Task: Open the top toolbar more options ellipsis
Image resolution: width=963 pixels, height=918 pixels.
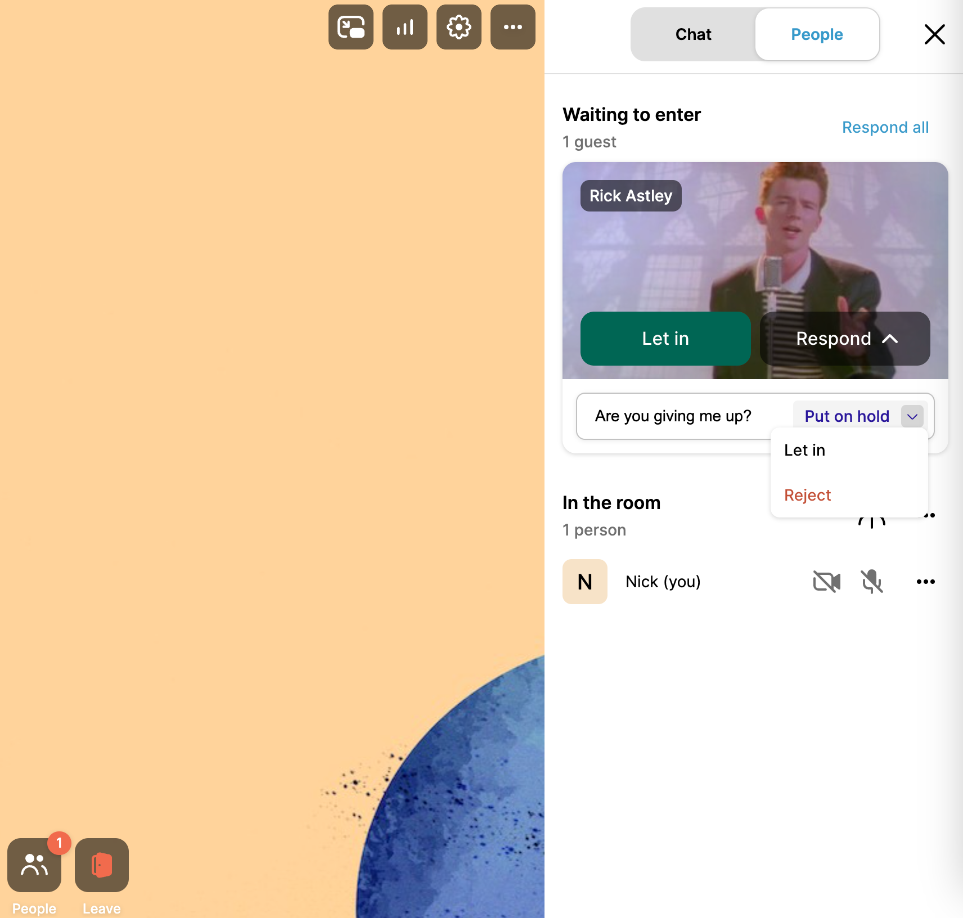Action: pyautogui.click(x=512, y=27)
